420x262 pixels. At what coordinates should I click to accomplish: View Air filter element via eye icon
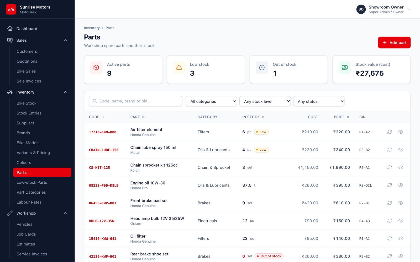(401, 132)
